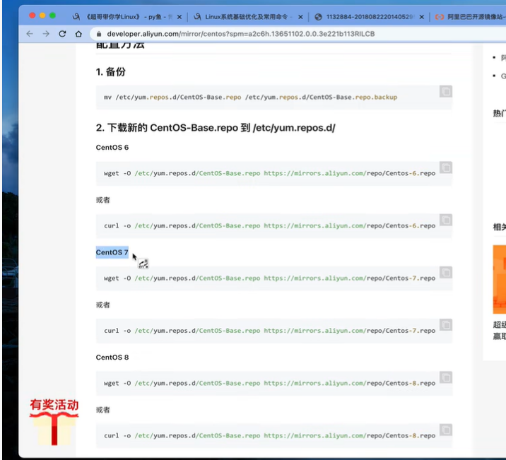
Task: Click '或者' below the CentOS 7 wget block
Action: coord(102,305)
